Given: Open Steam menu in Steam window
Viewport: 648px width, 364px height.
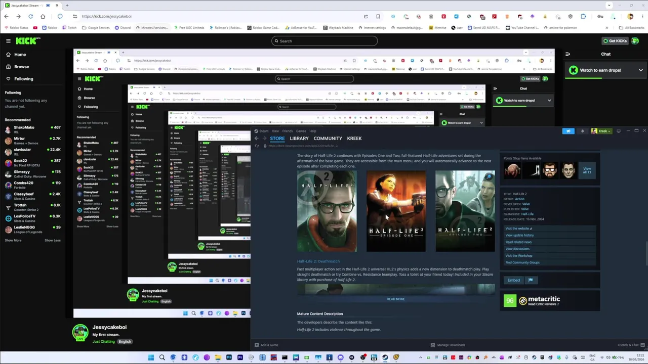Looking at the screenshot, I should (263, 131).
